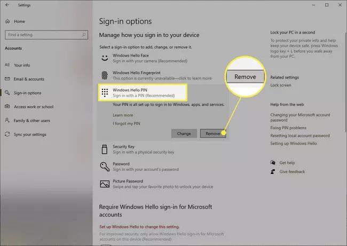Go back using the Settings back arrow

point(7,5)
